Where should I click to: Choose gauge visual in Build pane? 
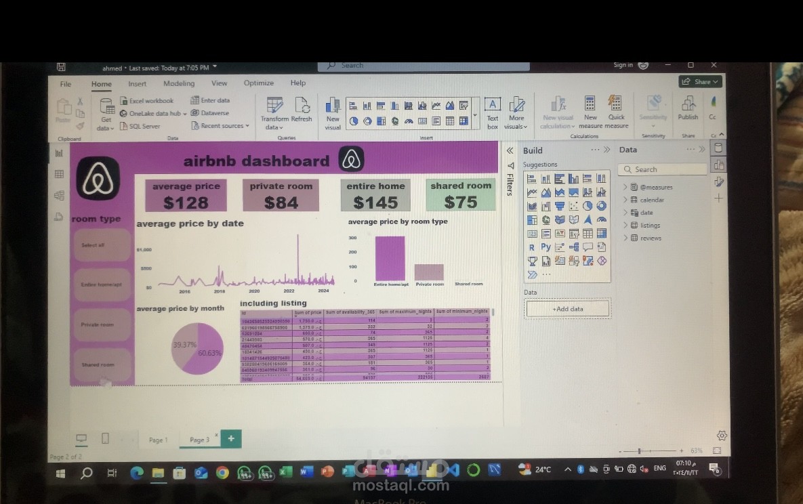(601, 219)
